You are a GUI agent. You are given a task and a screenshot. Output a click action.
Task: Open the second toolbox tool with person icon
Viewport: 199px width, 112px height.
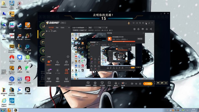[57, 63]
